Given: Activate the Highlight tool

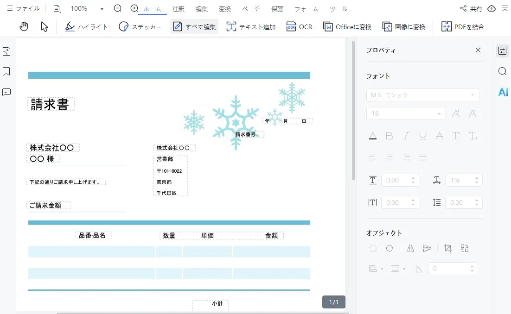Looking at the screenshot, I should pyautogui.click(x=86, y=26).
